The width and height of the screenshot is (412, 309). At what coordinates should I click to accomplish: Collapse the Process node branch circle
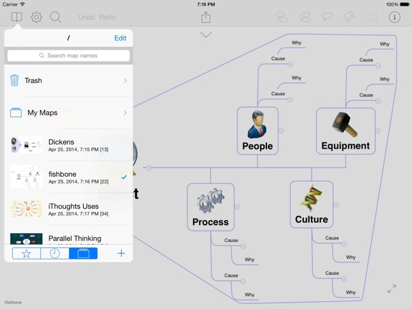pos(238,207)
